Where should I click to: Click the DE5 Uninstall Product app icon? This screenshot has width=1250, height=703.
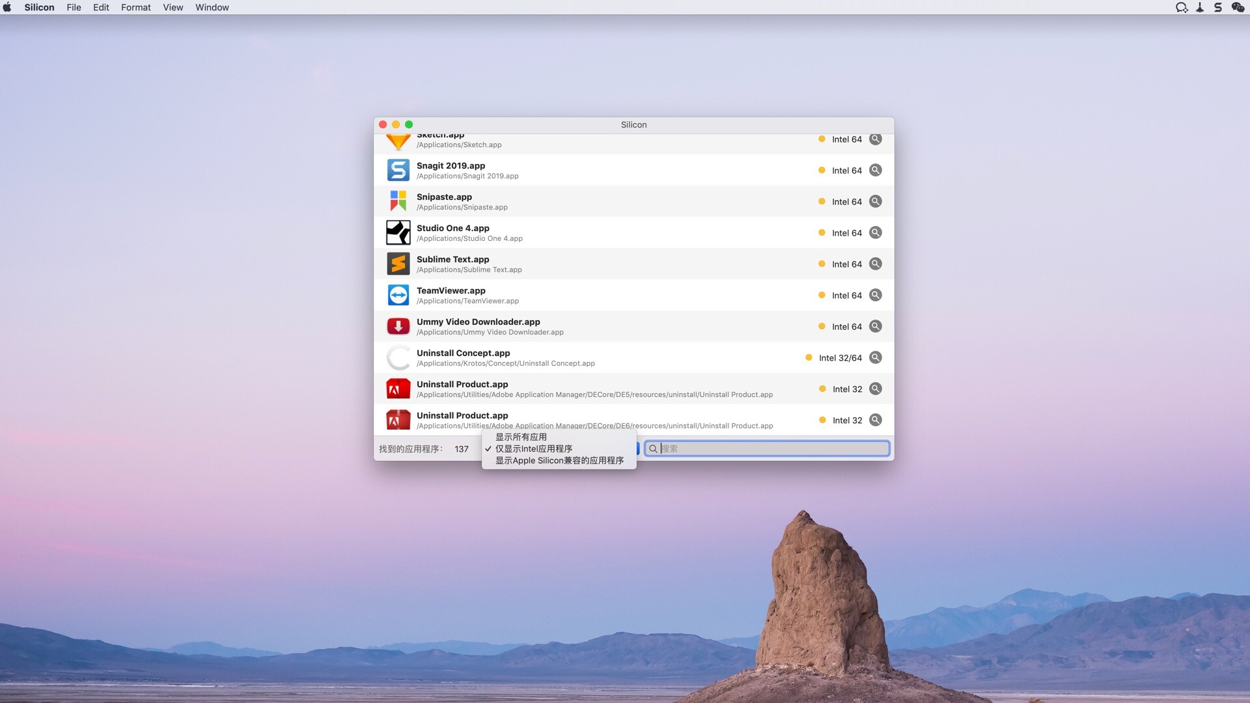398,389
